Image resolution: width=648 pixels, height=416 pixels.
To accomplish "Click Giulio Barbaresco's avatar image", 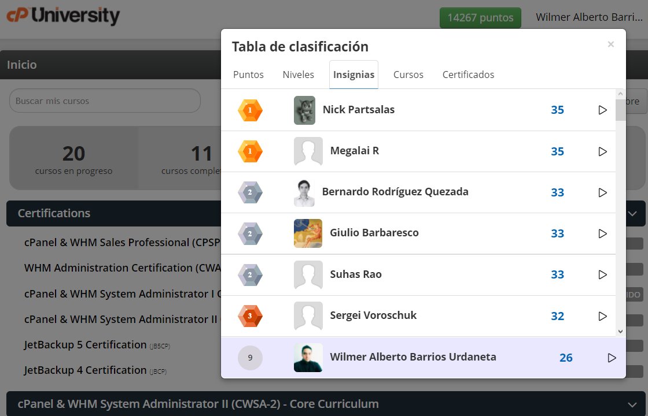I will click(307, 233).
